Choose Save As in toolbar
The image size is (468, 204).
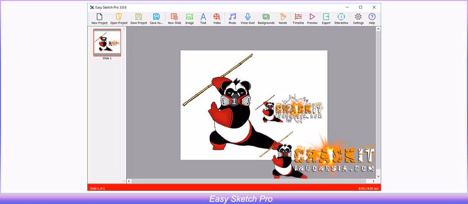[x=156, y=19]
